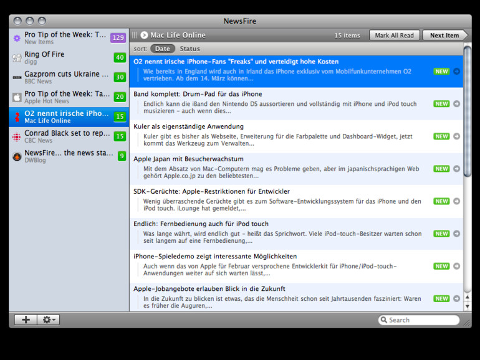Select Gazprom cuts Ukraine BBC News feed
This screenshot has width=480, height=360.
coord(69,77)
